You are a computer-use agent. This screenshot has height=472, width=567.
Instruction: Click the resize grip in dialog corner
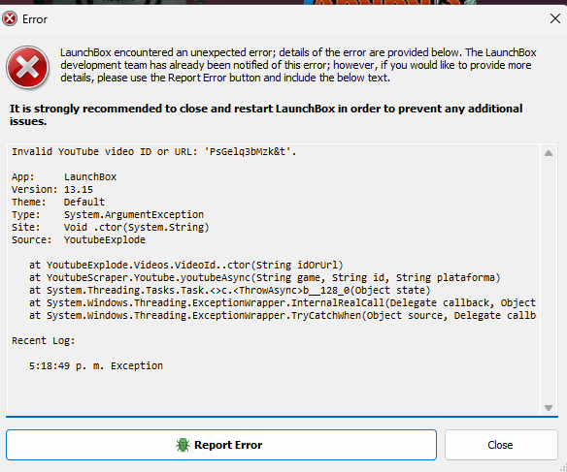[563, 468]
